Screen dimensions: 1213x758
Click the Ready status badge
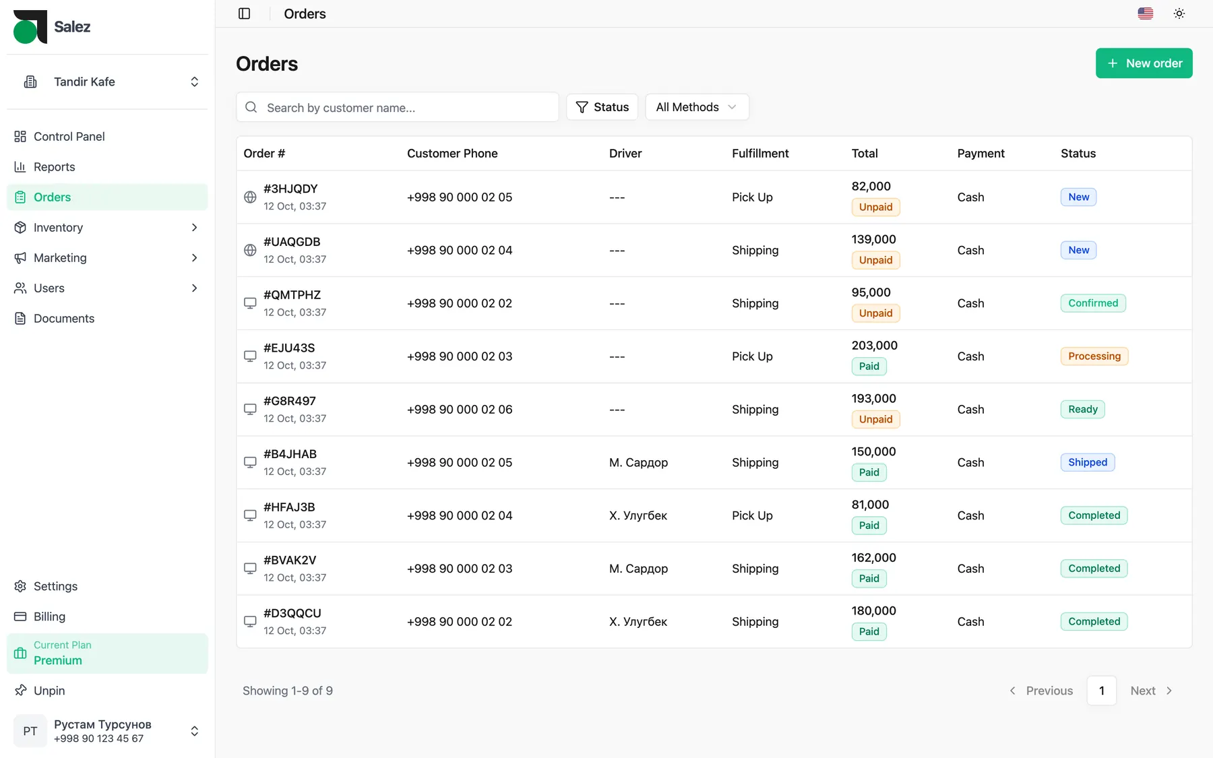tap(1082, 410)
